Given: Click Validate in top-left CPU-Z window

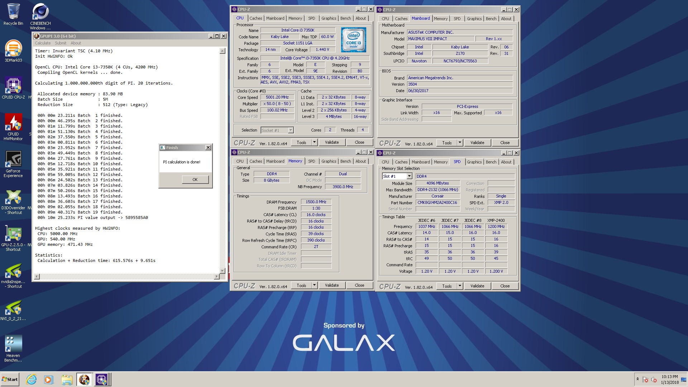Looking at the screenshot, I should coord(332,142).
